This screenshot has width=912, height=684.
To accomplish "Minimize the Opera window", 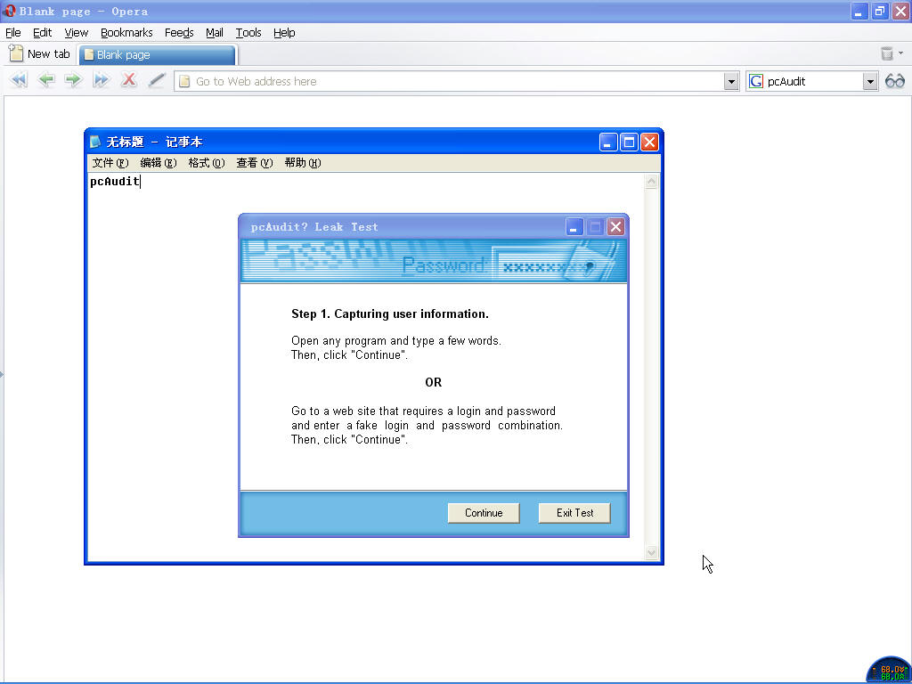I will click(859, 11).
